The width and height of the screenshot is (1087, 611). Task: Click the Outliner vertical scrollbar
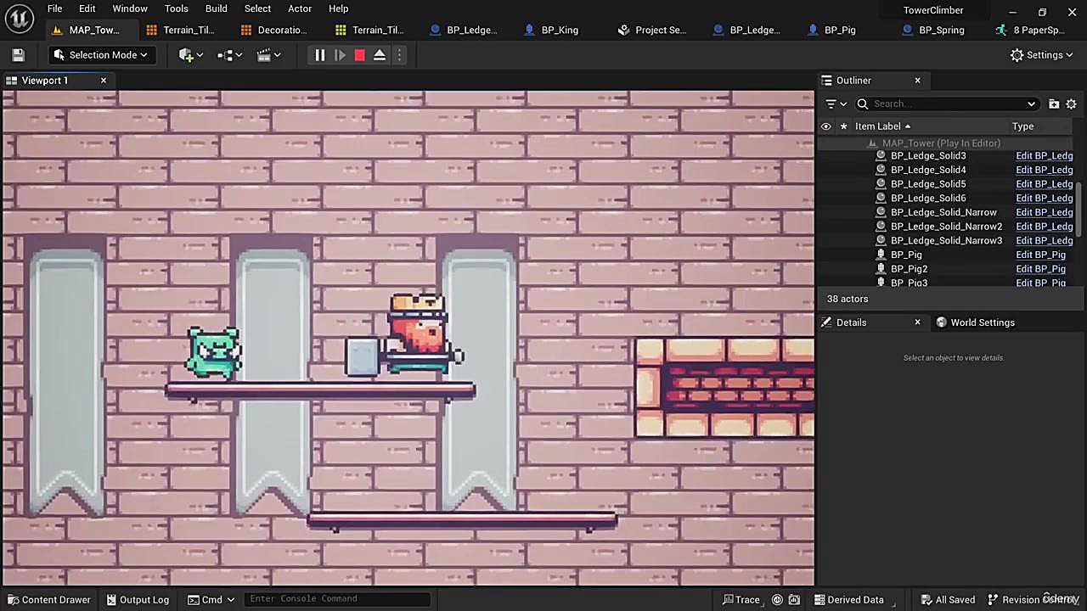coord(1079,208)
